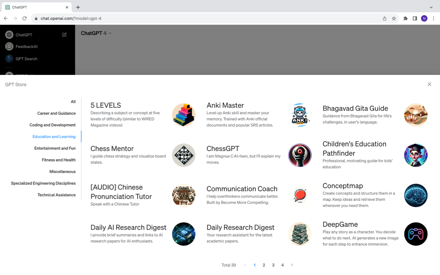Click the Children's Education Pathfinder graduate avatar
Viewport: 440px width, 275px height.
coord(416,155)
